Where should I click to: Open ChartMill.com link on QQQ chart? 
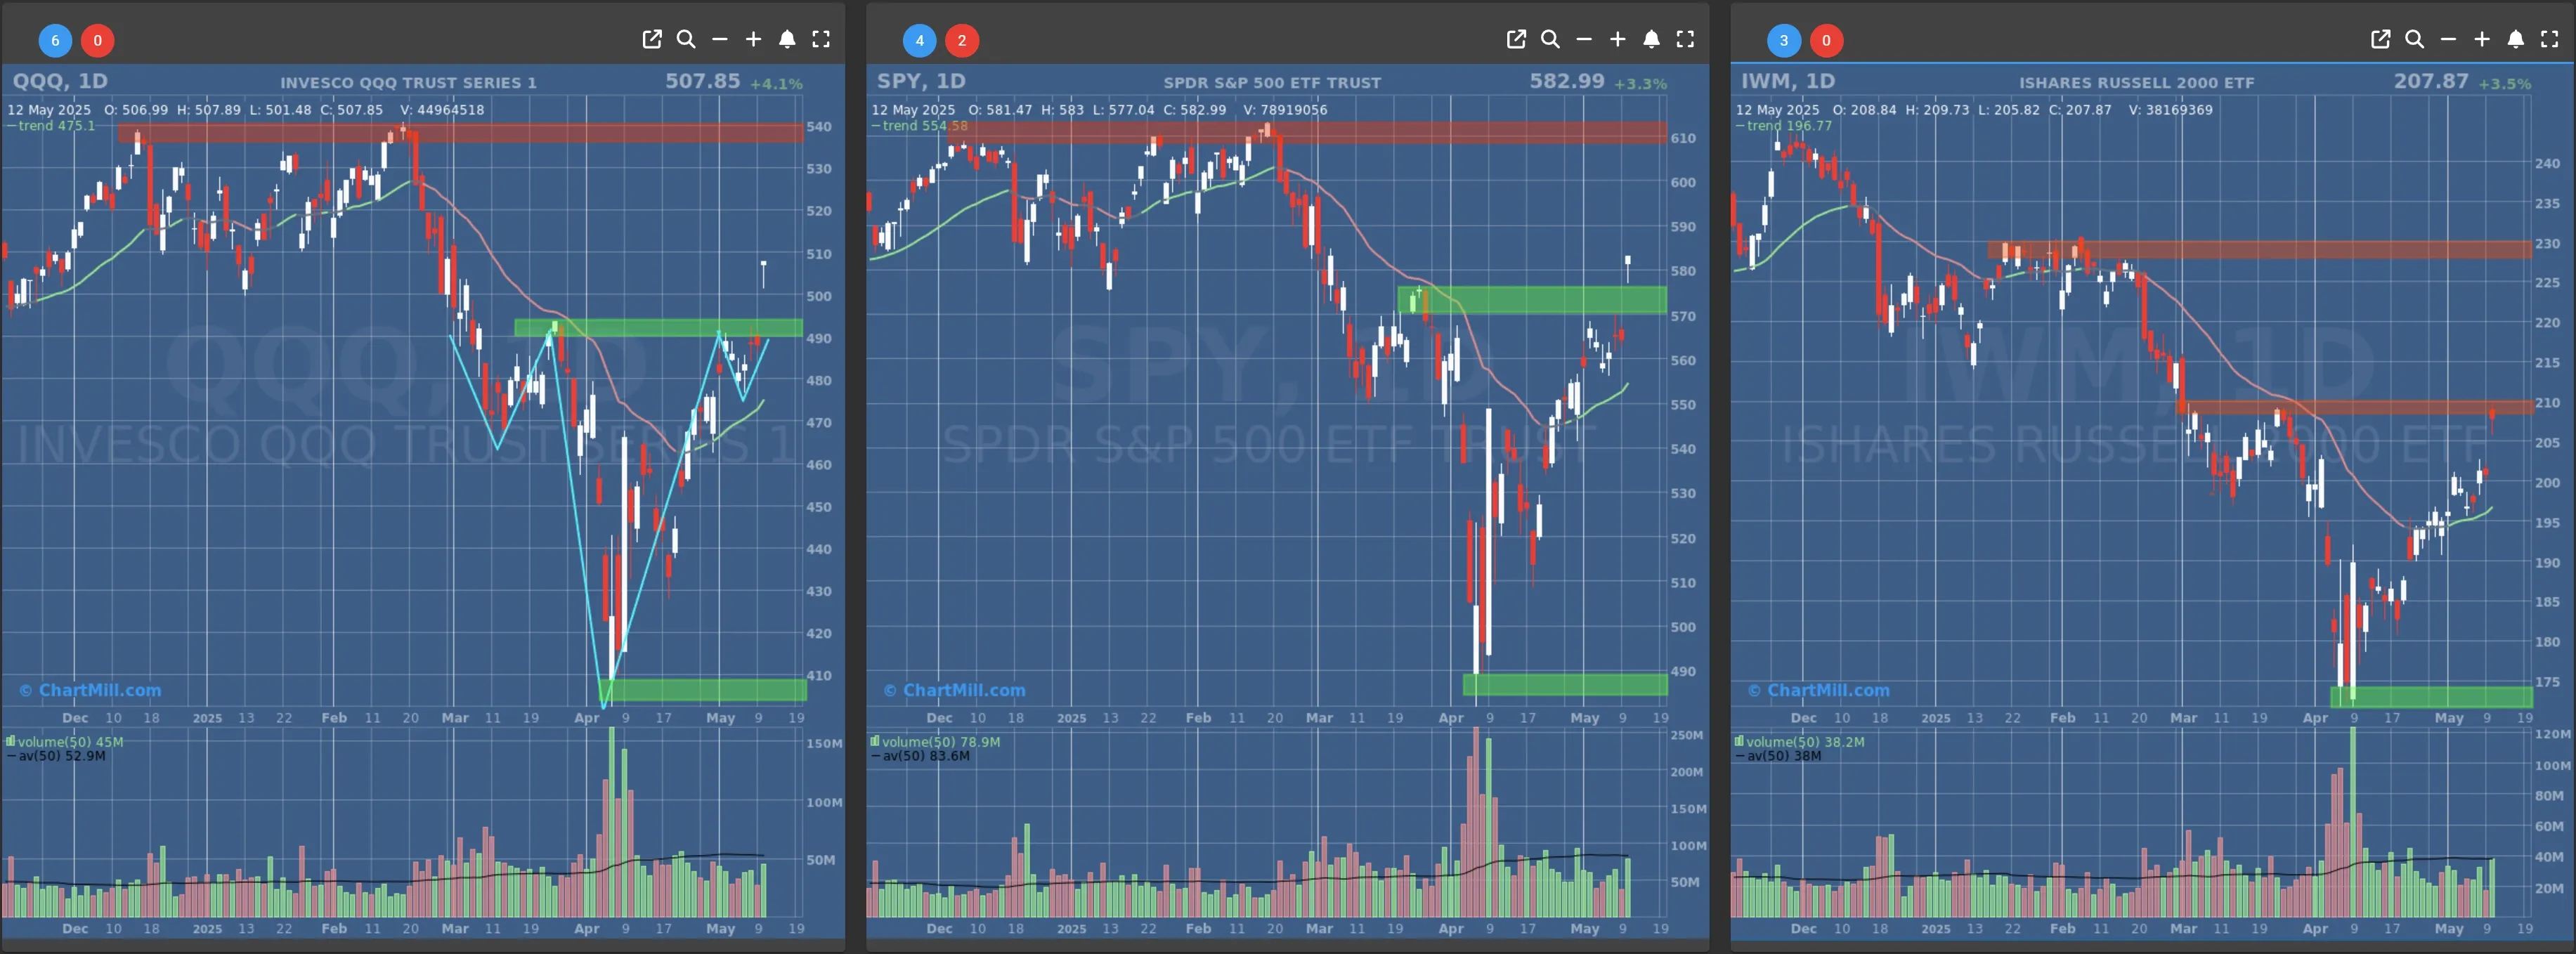pyautogui.click(x=90, y=690)
